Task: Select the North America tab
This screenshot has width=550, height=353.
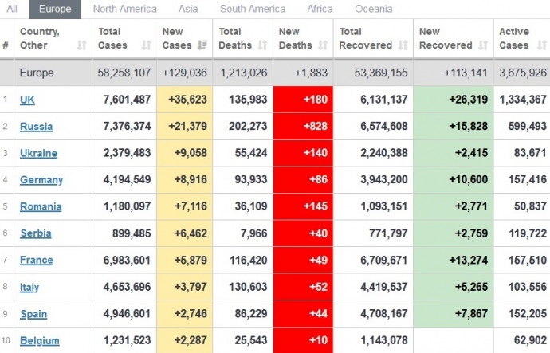Action: pos(124,10)
